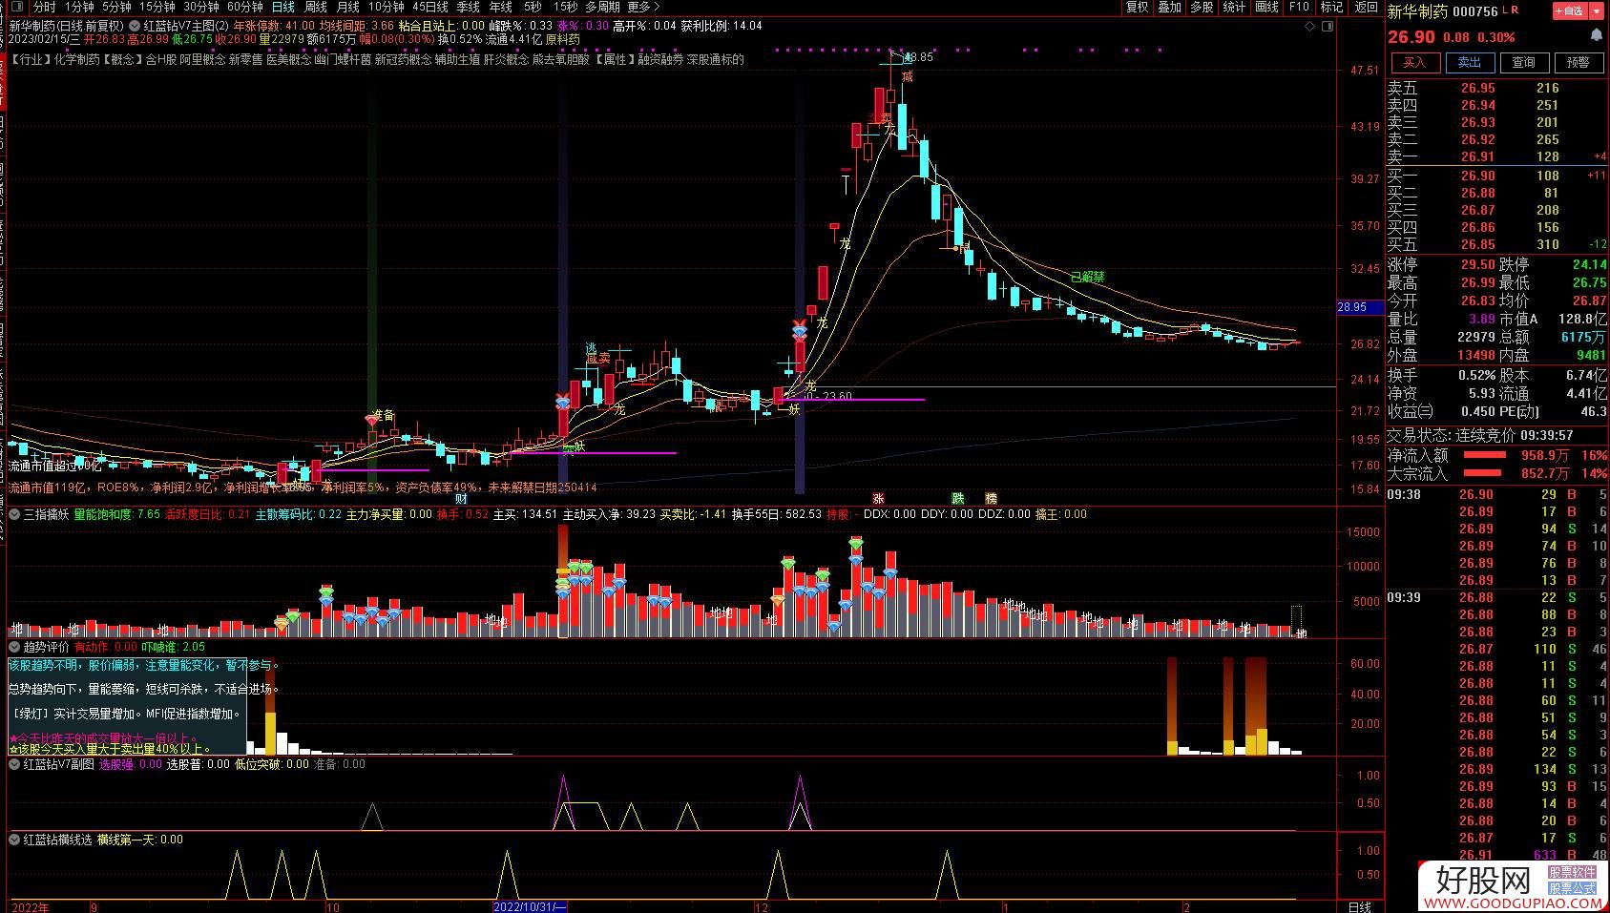Switch to the 5分钟 period
Image resolution: width=1610 pixels, height=913 pixels.
click(116, 7)
